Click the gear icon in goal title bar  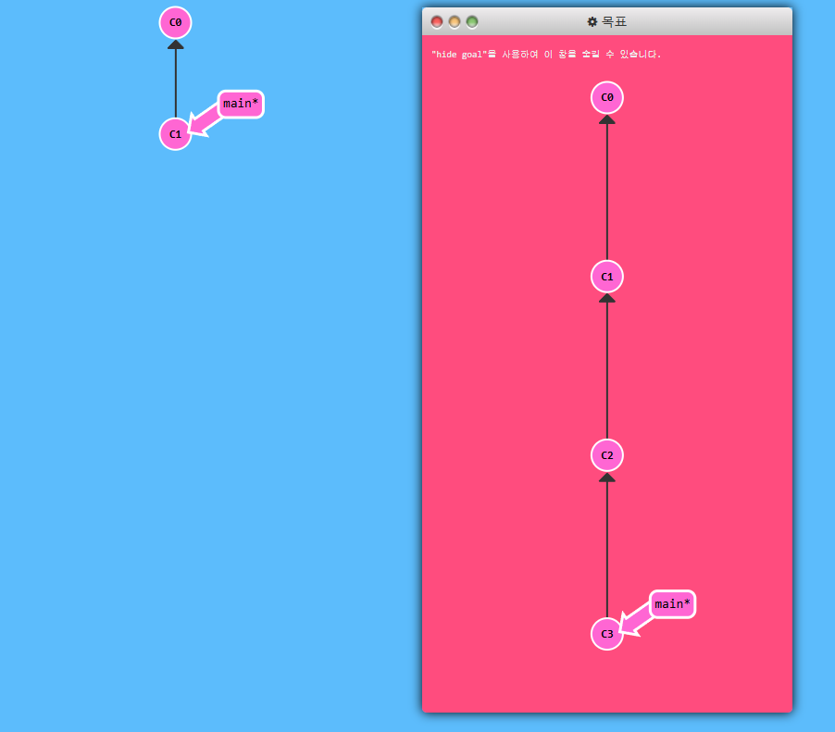tap(592, 22)
